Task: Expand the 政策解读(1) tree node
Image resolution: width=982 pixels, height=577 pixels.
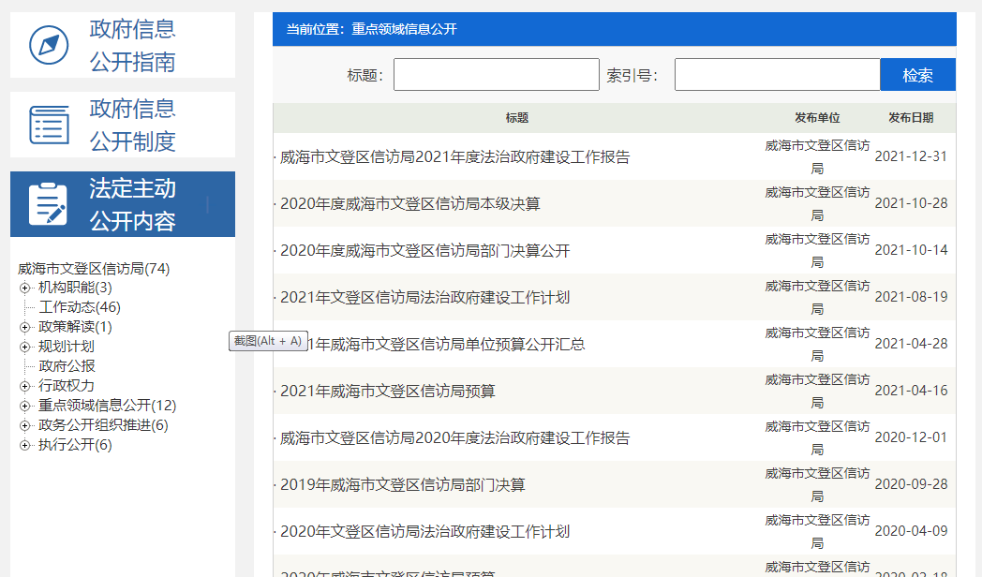Action: pos(25,327)
